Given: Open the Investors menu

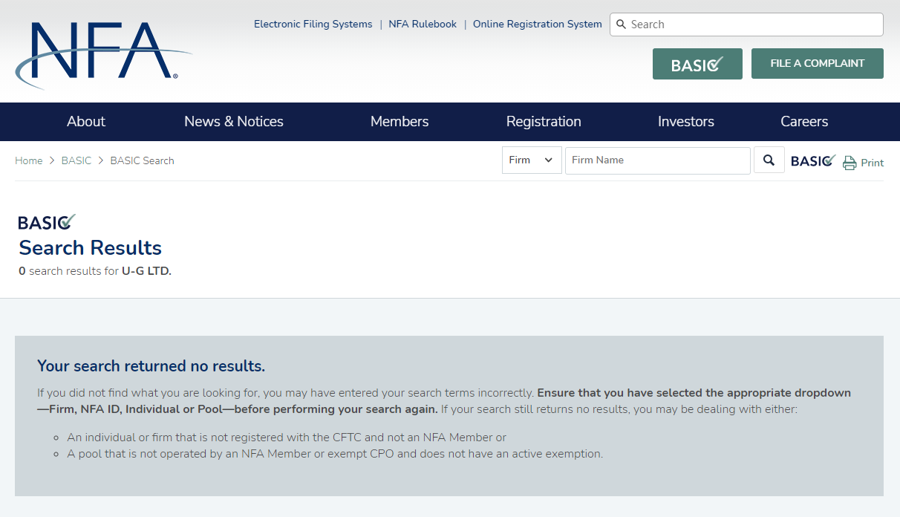Looking at the screenshot, I should pyautogui.click(x=686, y=122).
